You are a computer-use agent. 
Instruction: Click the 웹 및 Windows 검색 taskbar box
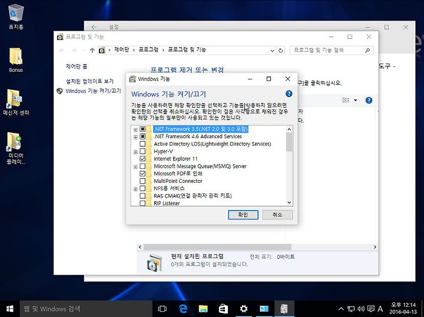pyautogui.click(x=86, y=309)
